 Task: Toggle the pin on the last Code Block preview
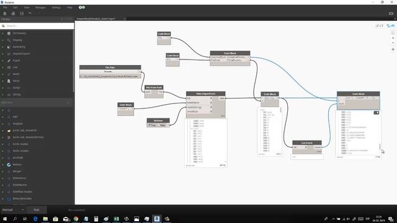[377, 113]
